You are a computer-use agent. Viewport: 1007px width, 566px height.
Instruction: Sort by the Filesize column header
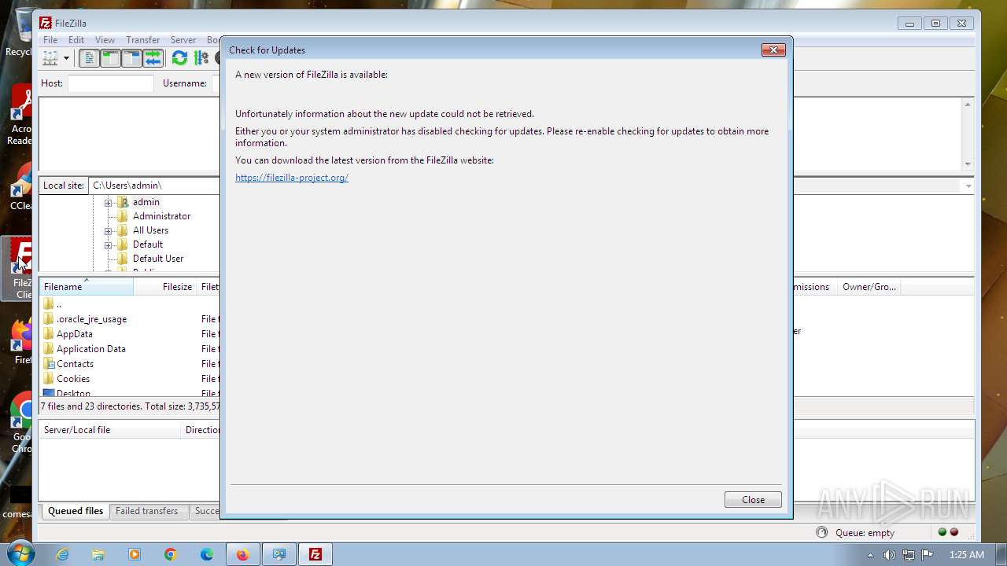165,287
